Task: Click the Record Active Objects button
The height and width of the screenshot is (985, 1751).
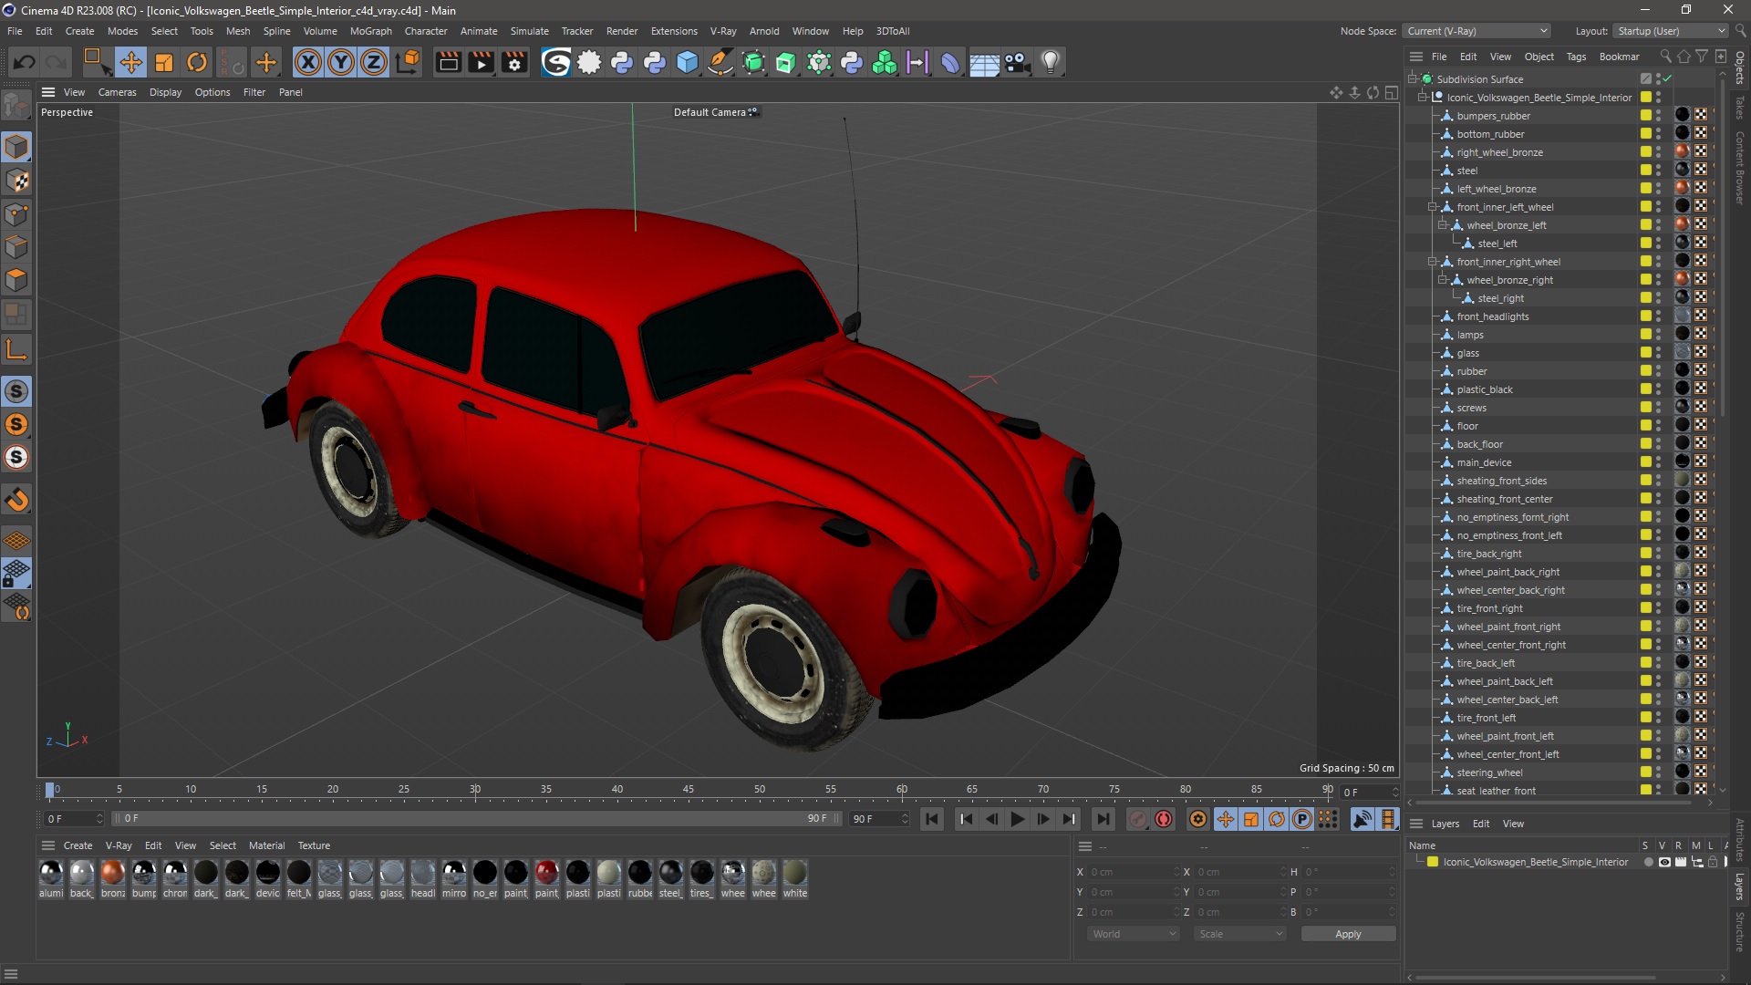Action: [1137, 819]
